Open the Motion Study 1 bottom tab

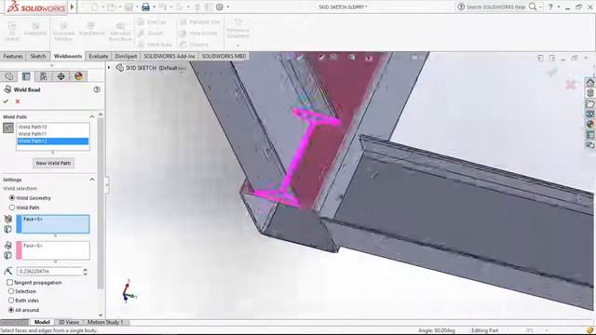click(105, 322)
